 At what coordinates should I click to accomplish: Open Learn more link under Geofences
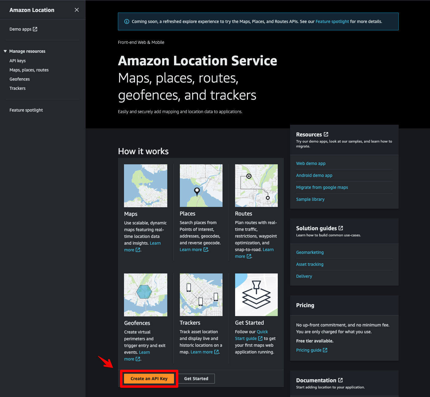[x=144, y=352]
